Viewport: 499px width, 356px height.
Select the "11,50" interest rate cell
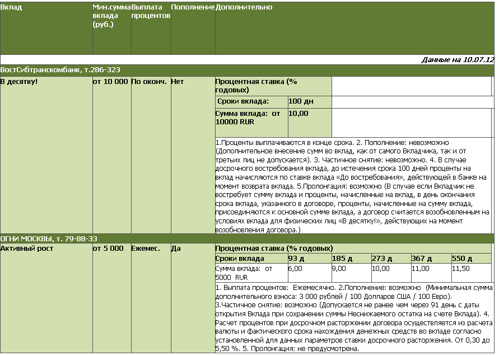coord(463,269)
